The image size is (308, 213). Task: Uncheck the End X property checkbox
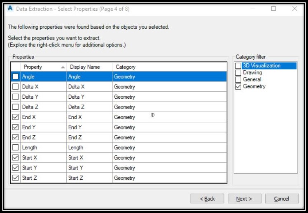click(x=16, y=117)
